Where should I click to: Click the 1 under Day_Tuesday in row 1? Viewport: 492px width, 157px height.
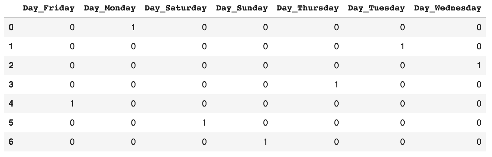click(402, 46)
